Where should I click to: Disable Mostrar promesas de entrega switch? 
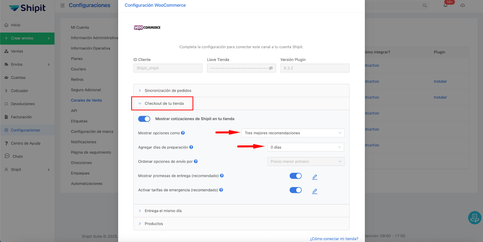(x=296, y=176)
